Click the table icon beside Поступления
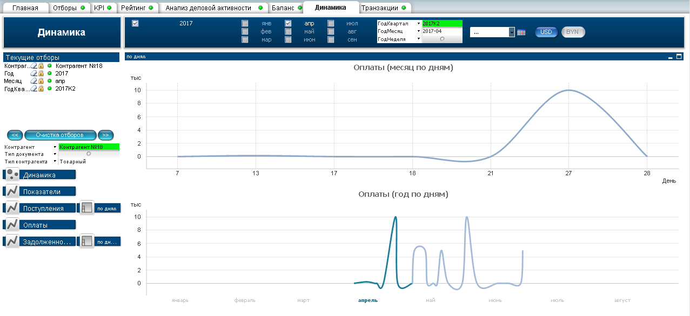 click(x=86, y=208)
